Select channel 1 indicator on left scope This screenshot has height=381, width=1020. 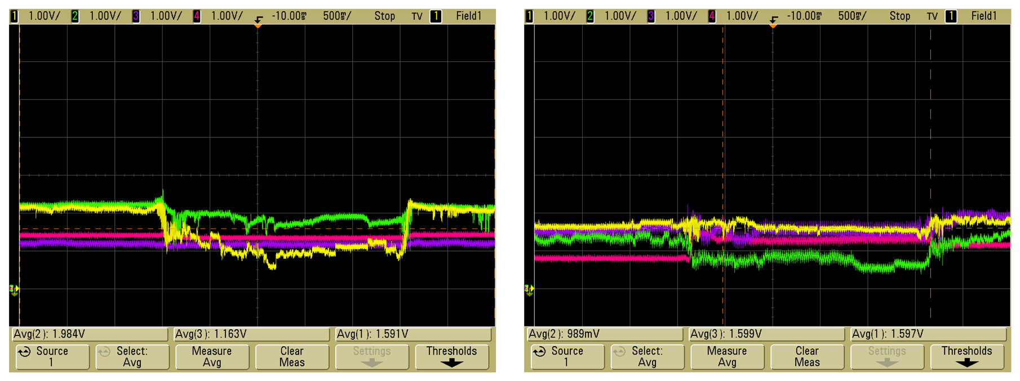coord(15,16)
